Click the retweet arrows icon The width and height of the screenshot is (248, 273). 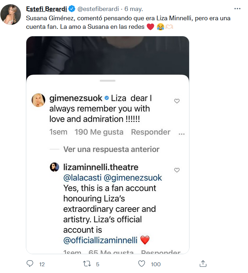(87, 264)
